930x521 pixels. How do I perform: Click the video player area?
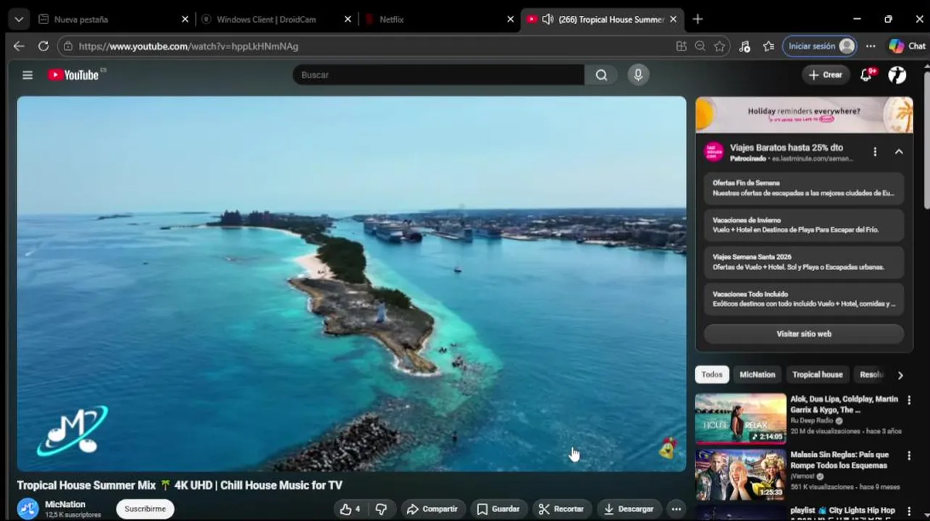(351, 284)
